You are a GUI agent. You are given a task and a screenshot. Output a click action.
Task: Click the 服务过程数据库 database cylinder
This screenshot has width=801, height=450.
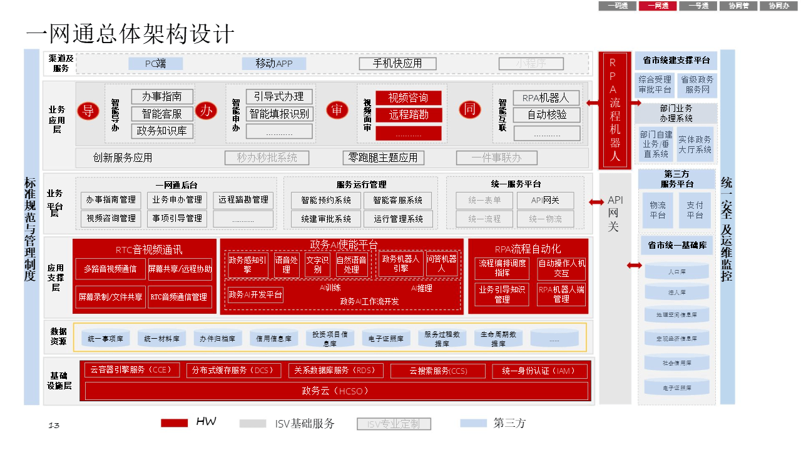tap(442, 338)
